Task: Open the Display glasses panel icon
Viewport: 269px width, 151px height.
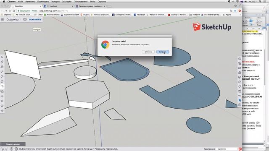Action: (x=240, y=96)
